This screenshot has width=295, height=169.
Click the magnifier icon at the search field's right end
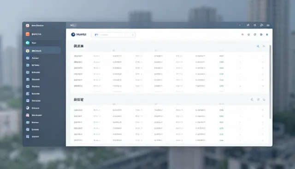coord(133,34)
